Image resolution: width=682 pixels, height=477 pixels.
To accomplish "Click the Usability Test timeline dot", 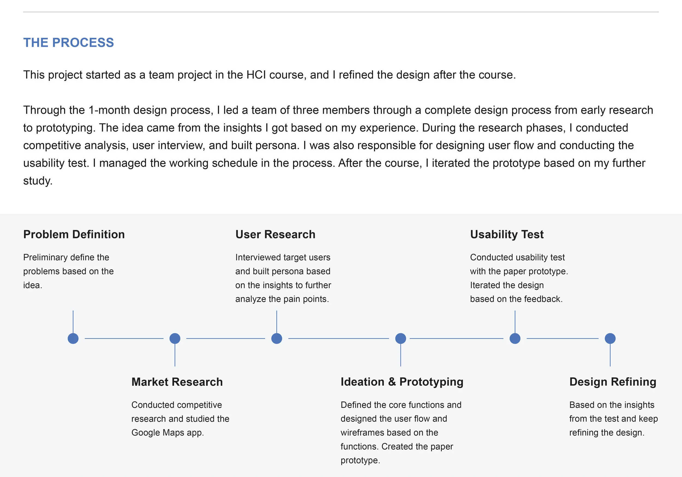I will 515,338.
